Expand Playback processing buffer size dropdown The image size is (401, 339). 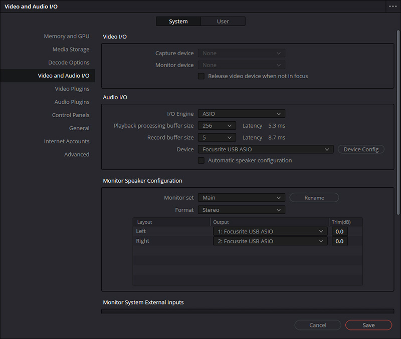217,126
